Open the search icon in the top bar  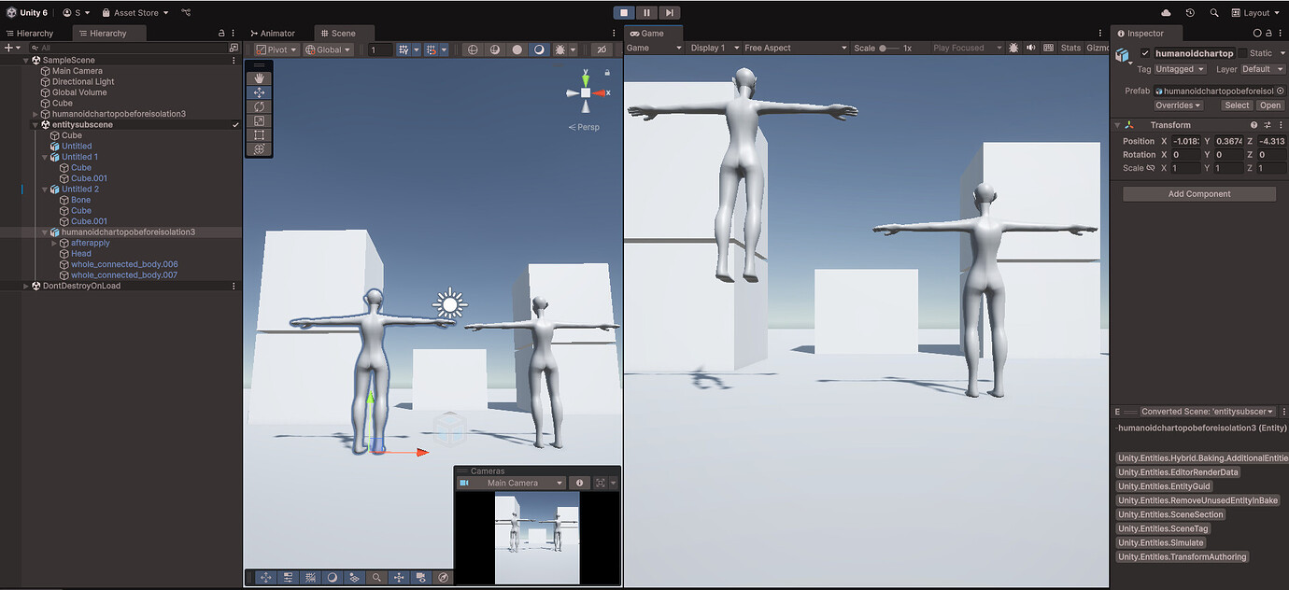point(1214,12)
